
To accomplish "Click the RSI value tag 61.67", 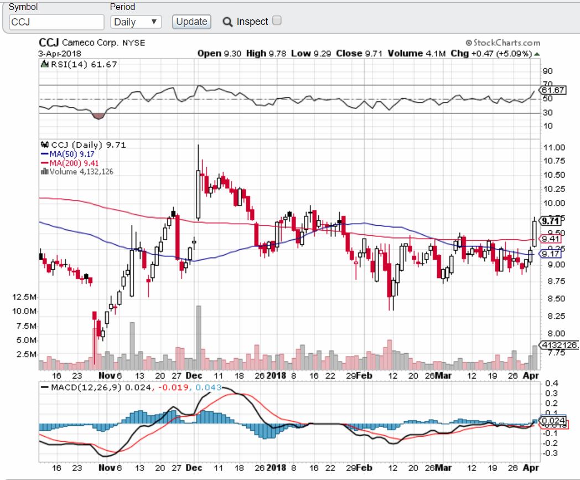I will tap(553, 90).
